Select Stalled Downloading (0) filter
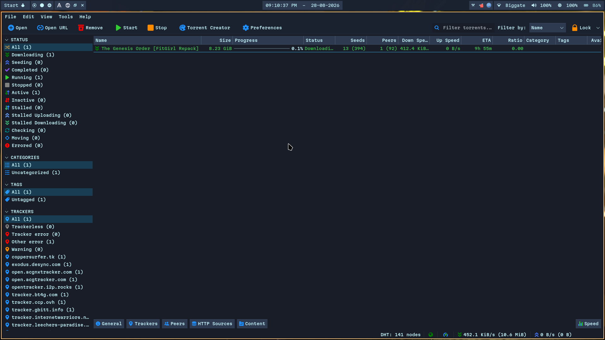This screenshot has height=340, width=605. coord(48,123)
